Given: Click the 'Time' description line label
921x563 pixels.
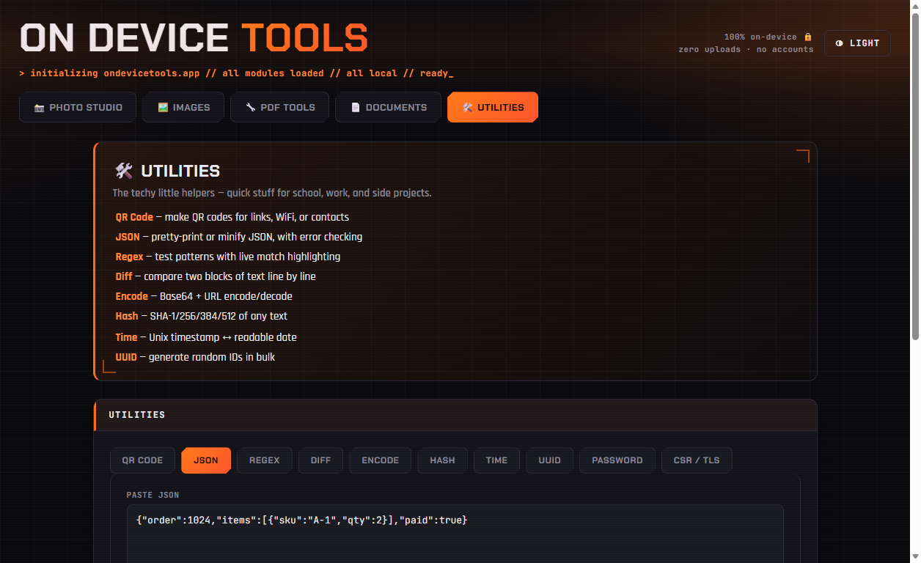Looking at the screenshot, I should (x=126, y=337).
